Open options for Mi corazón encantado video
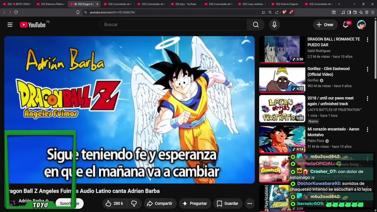The image size is (377, 212). (367, 130)
